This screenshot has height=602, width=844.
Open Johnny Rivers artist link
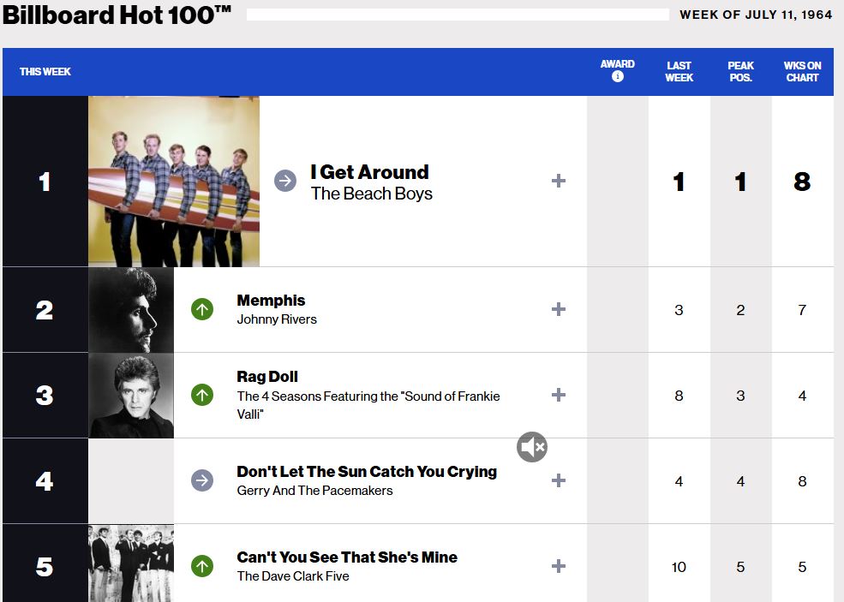277,319
